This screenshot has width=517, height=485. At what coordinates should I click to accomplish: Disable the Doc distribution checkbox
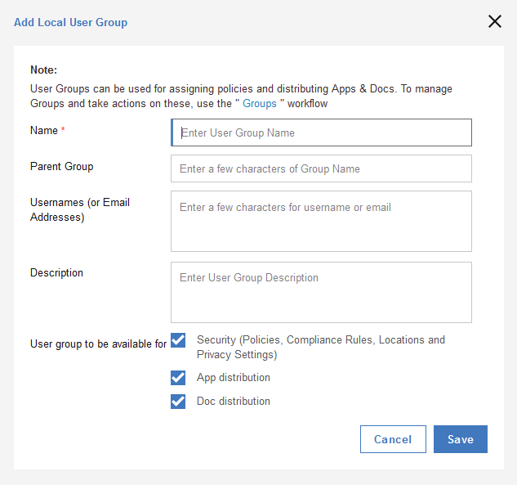pyautogui.click(x=178, y=402)
